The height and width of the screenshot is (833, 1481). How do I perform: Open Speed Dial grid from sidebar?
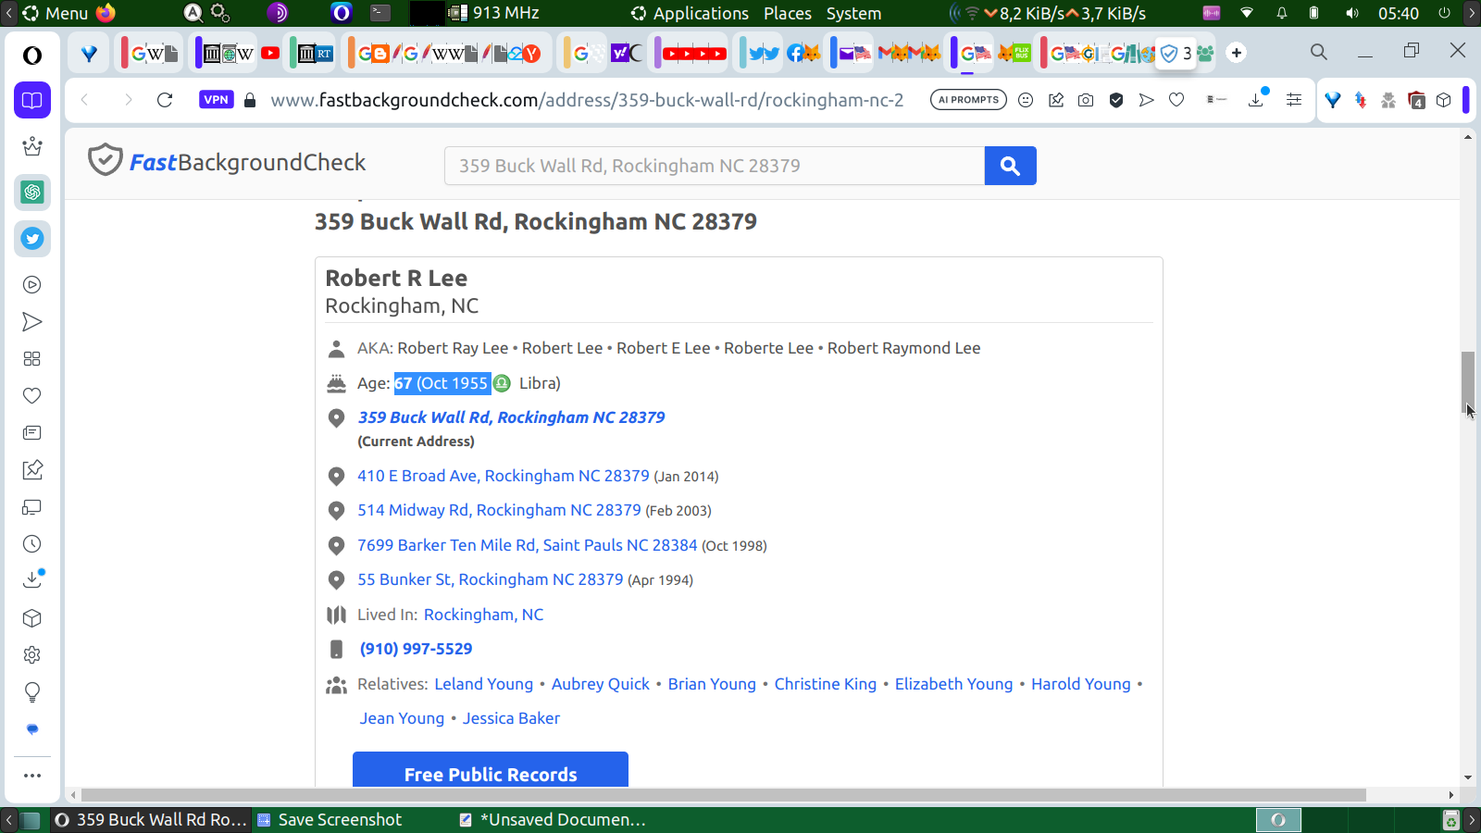(x=32, y=359)
